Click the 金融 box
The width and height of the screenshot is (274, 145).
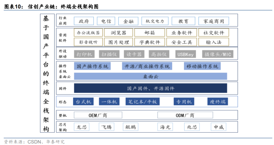pos(128,21)
